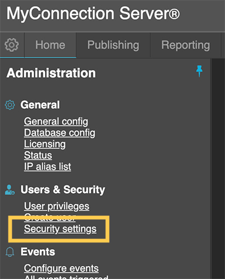Go to the Licensing link
The width and height of the screenshot is (225, 279).
click(x=45, y=144)
